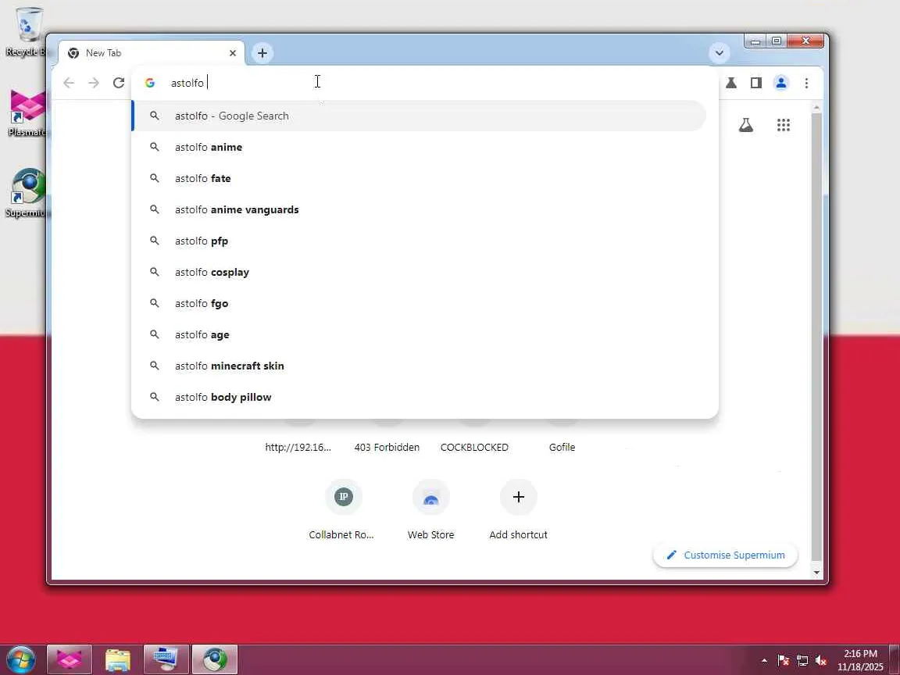The image size is (900, 675).
Task: Click the Supermium taskbar icon
Action: pos(215,659)
